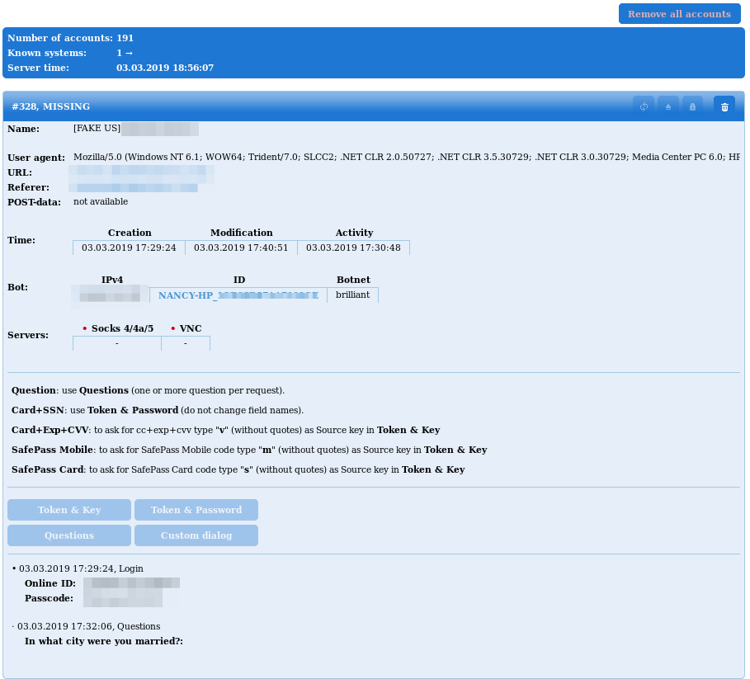
Task: Click the trash icon to delete account #328
Action: pyautogui.click(x=724, y=106)
